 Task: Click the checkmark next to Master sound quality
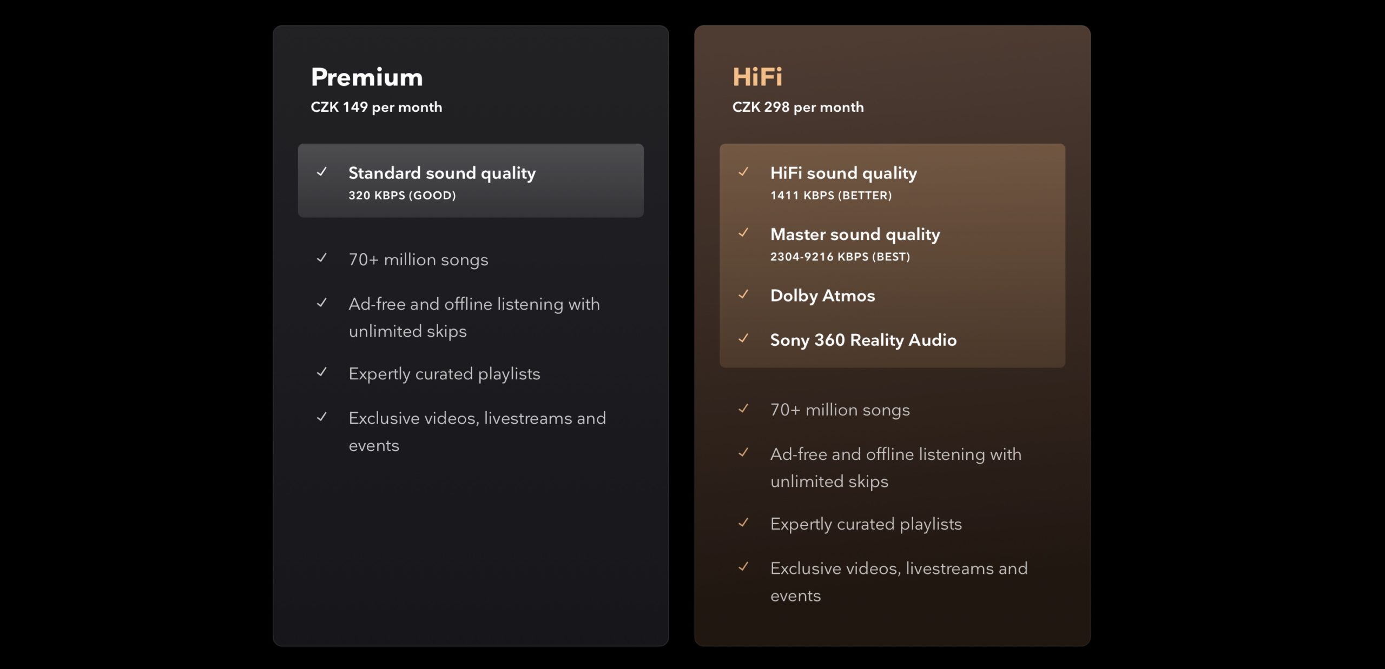tap(744, 233)
